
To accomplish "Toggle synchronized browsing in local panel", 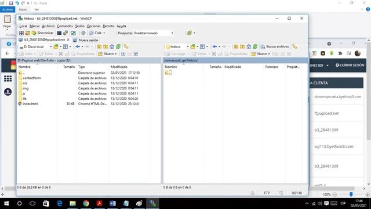I will (x=126, y=46).
